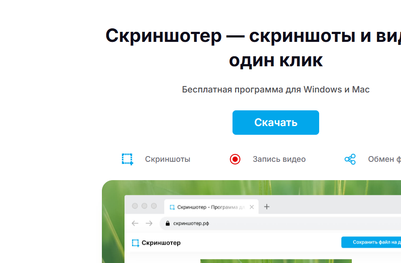
Task: Click the tab favicon in the mockup
Action: [172, 207]
